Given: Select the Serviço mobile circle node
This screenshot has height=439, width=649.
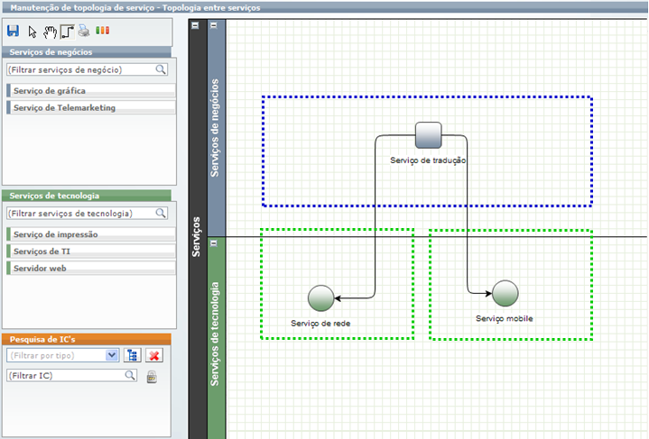Looking at the screenshot, I should [505, 294].
